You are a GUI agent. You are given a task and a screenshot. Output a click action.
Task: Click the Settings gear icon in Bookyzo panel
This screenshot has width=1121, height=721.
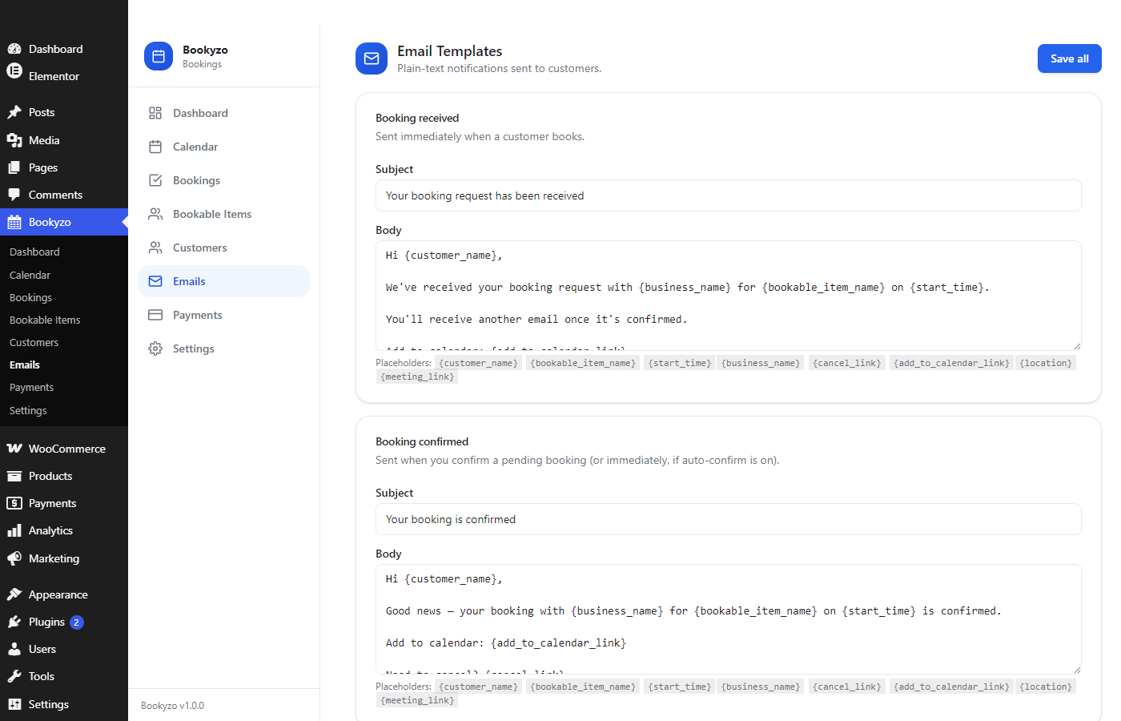155,348
